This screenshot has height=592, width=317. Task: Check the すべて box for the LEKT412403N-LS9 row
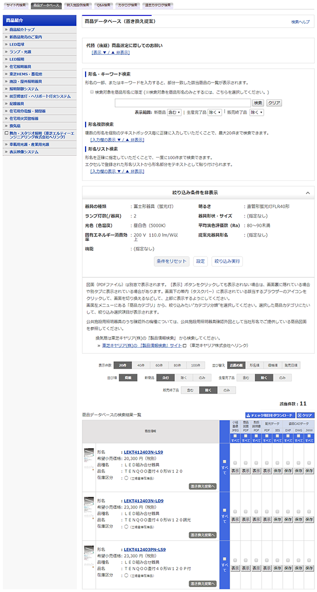coord(225,461)
